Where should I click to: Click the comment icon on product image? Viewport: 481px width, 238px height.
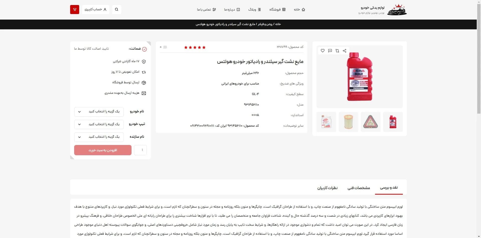click(330, 51)
